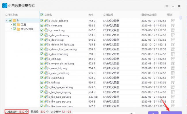The width and height of the screenshot is (187, 114).
Task: Preview ic_excel_big.svg via preview icon
Action: [x=173, y=68]
